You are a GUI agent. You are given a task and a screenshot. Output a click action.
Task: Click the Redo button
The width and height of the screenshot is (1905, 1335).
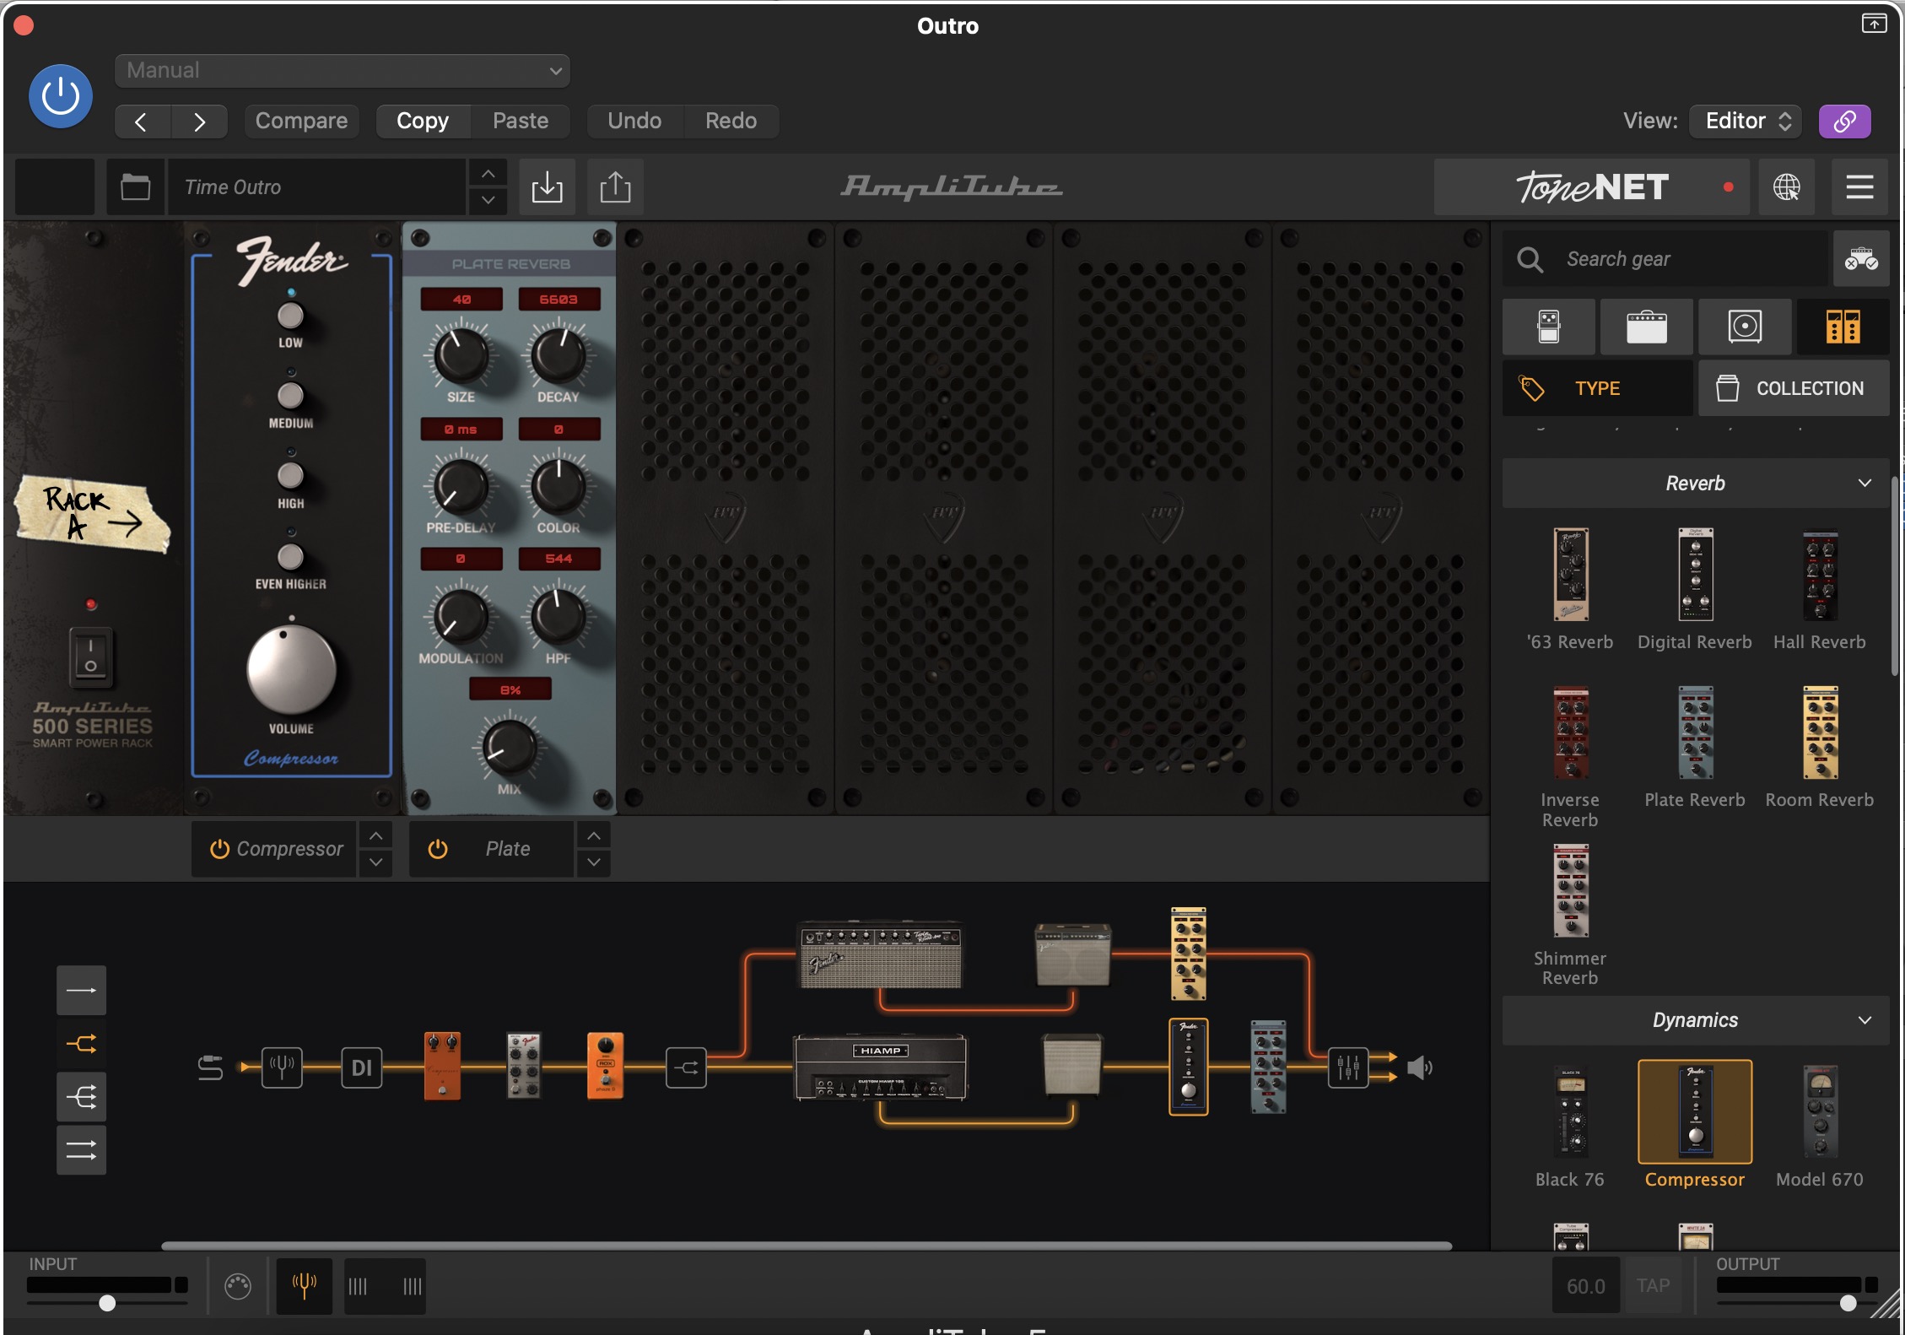pos(731,122)
